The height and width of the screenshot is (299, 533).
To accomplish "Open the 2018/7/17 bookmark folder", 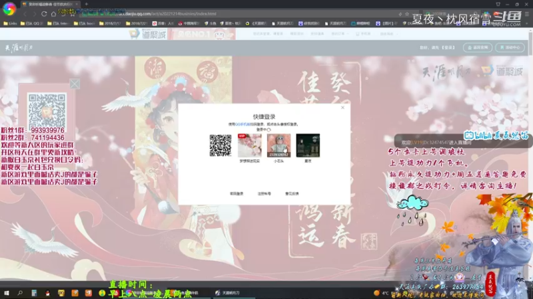I will pos(110,23).
